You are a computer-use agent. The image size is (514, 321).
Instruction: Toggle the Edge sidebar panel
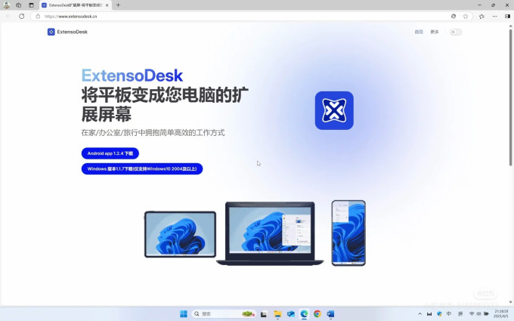click(507, 16)
